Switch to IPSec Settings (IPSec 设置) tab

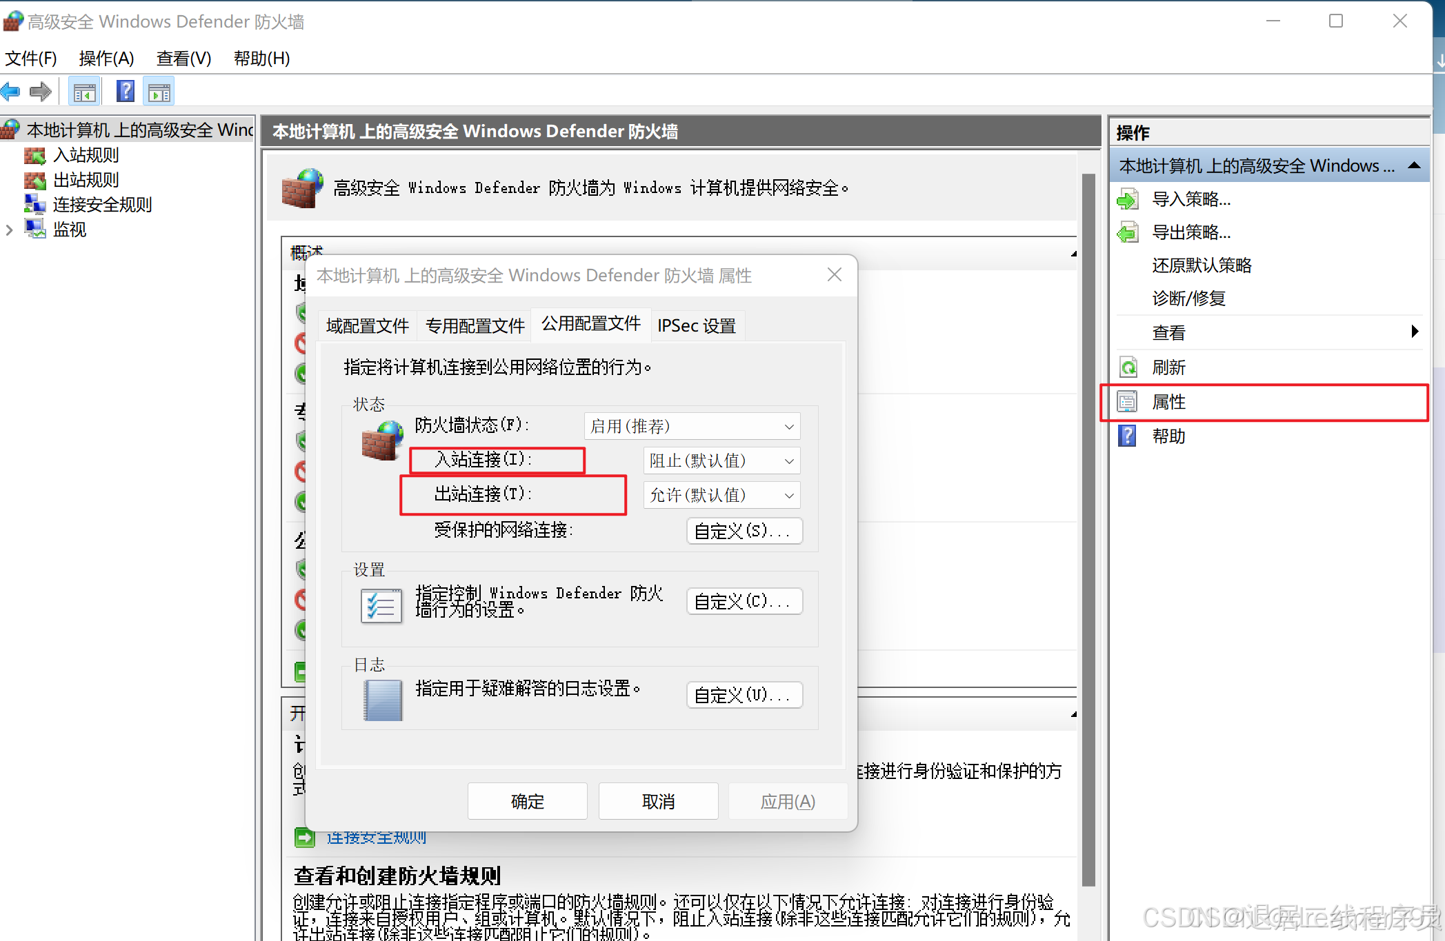[x=697, y=326]
